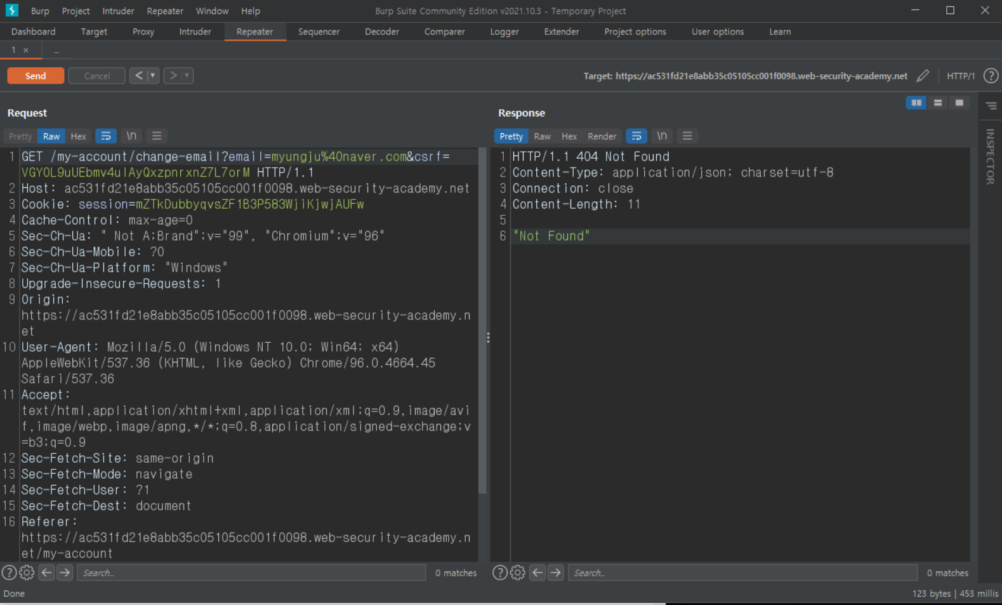This screenshot has width=1002, height=605.
Task: Click the Request panel vertical scrollbar
Action: (x=482, y=321)
